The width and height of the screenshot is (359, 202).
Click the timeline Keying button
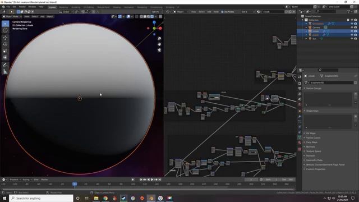[27, 180]
